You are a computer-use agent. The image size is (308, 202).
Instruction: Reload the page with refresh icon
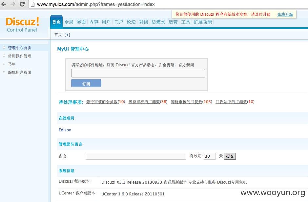22,4
